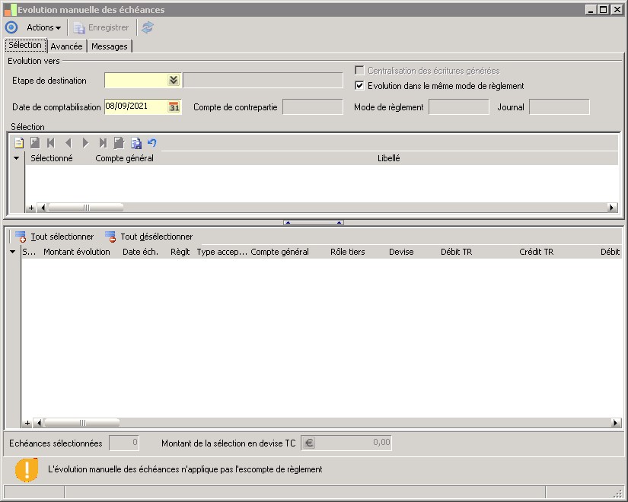Viewport: 628px width, 502px height.
Task: Go to first record in Sélection toolbar
Action: (x=51, y=142)
